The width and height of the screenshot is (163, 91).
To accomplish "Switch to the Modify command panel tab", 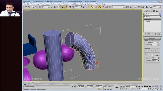I will point(147,11).
